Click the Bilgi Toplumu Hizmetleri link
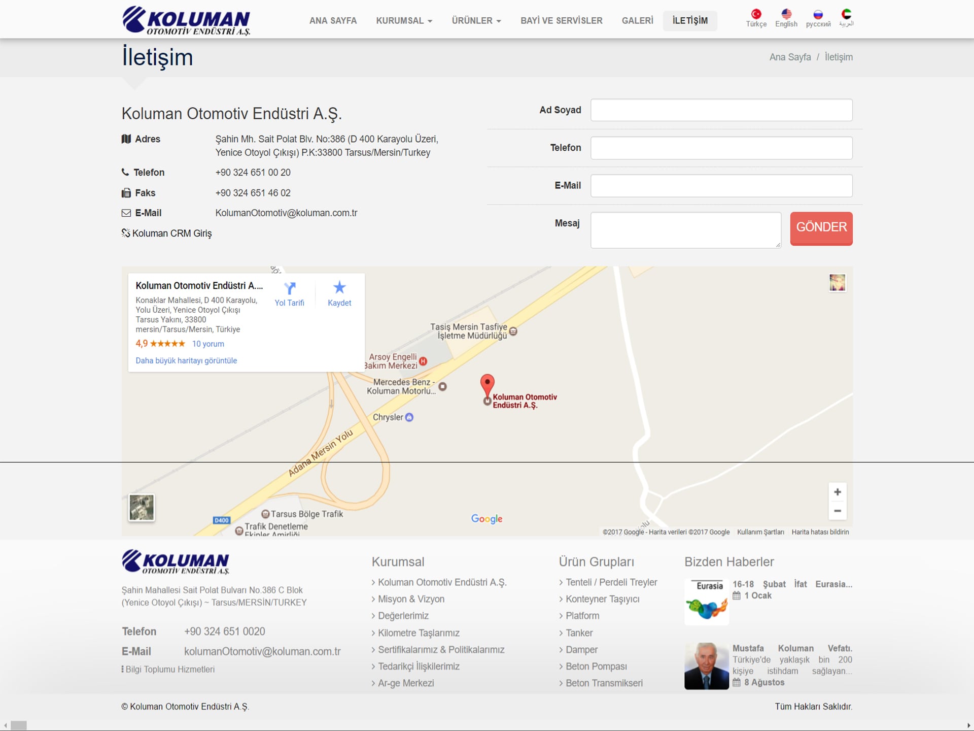Screen dimensions: 974x731 (170, 670)
